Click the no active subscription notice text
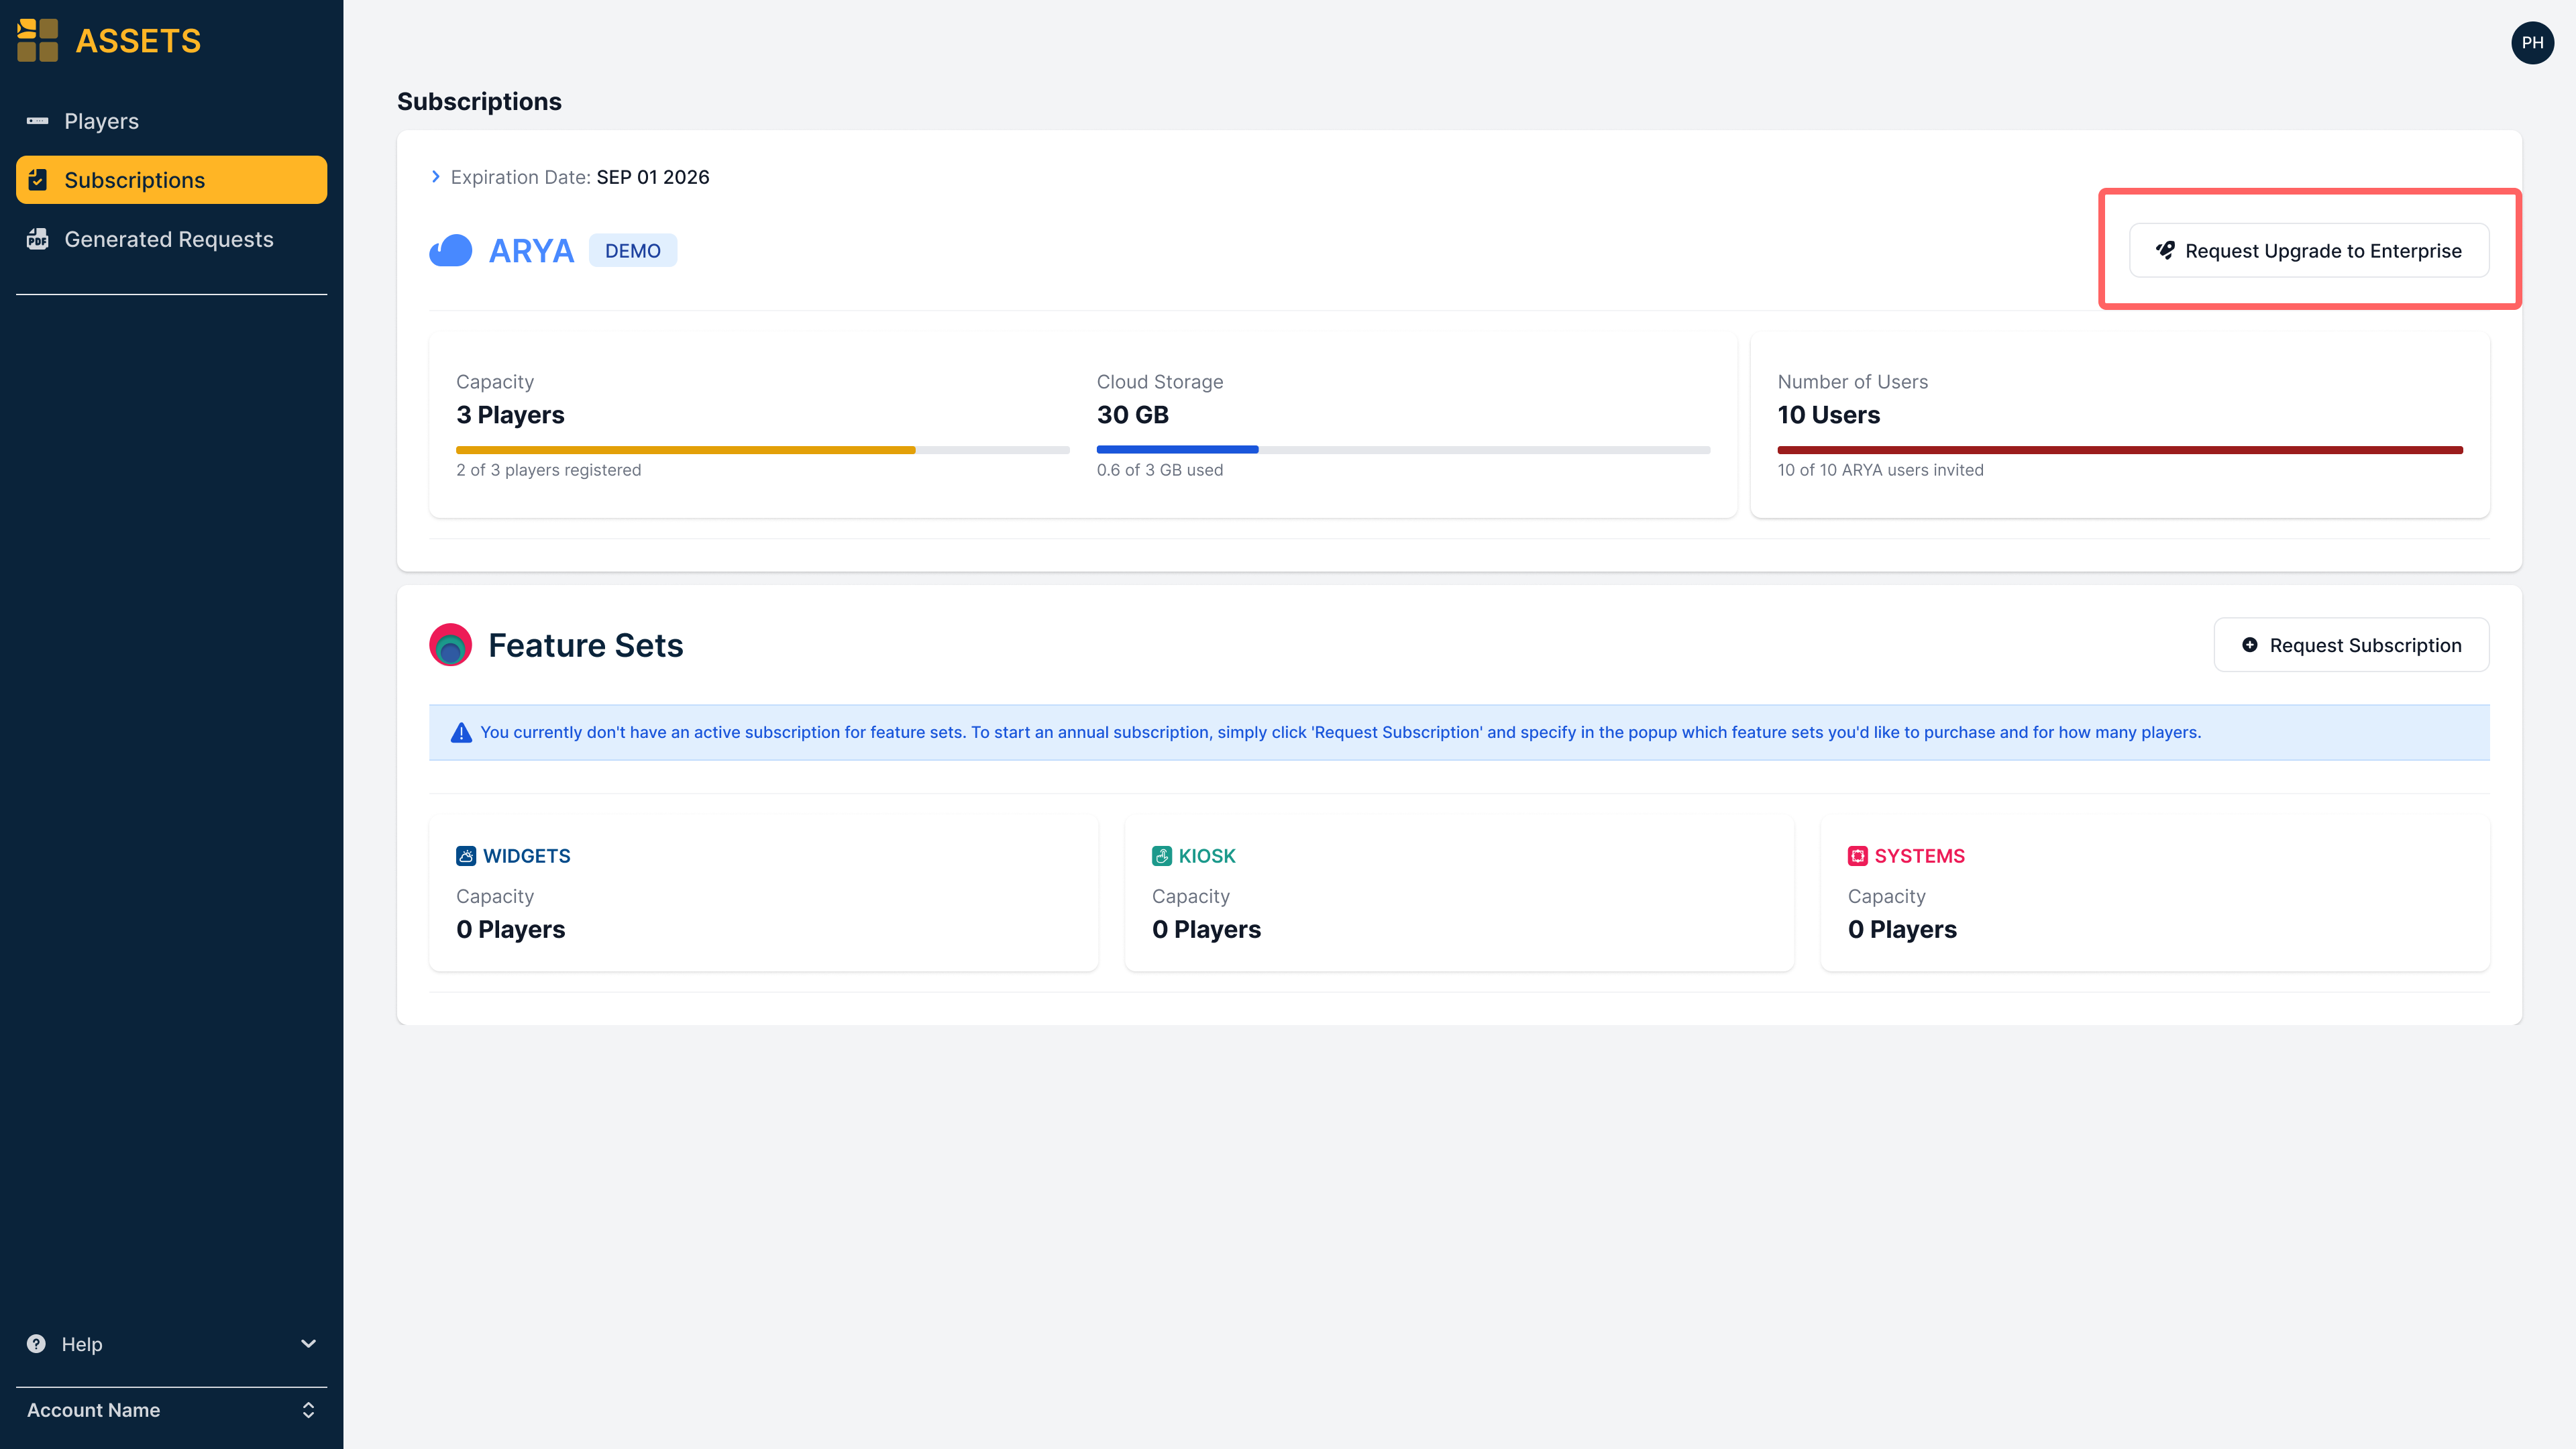Viewport: 2576px width, 1449px height. coord(1340,732)
